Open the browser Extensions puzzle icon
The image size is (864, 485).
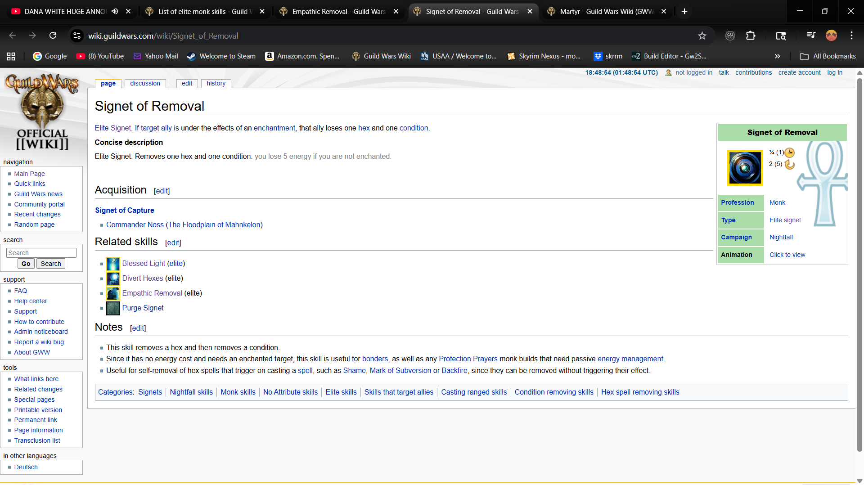point(751,36)
